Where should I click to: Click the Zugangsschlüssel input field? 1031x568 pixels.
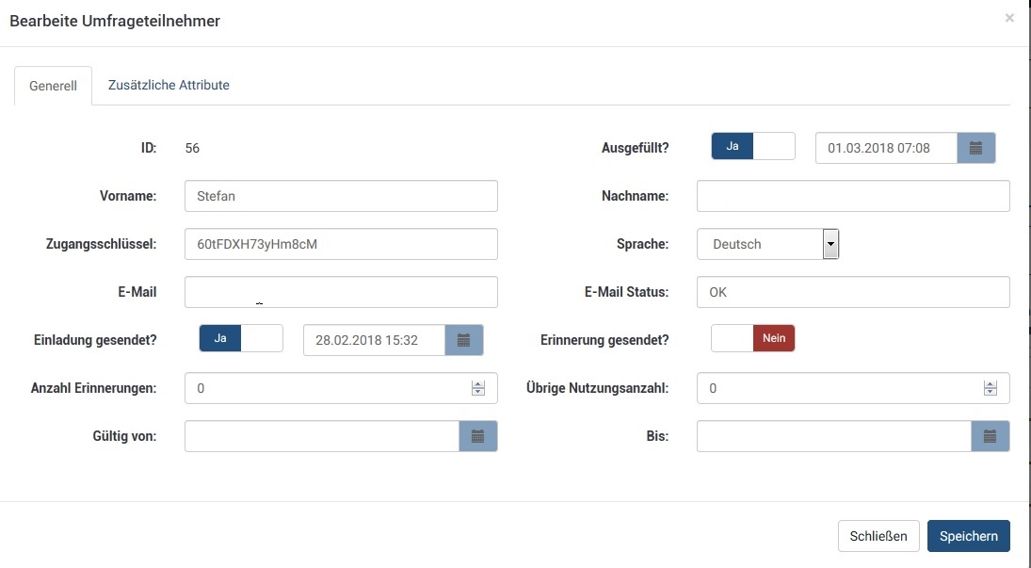(341, 244)
